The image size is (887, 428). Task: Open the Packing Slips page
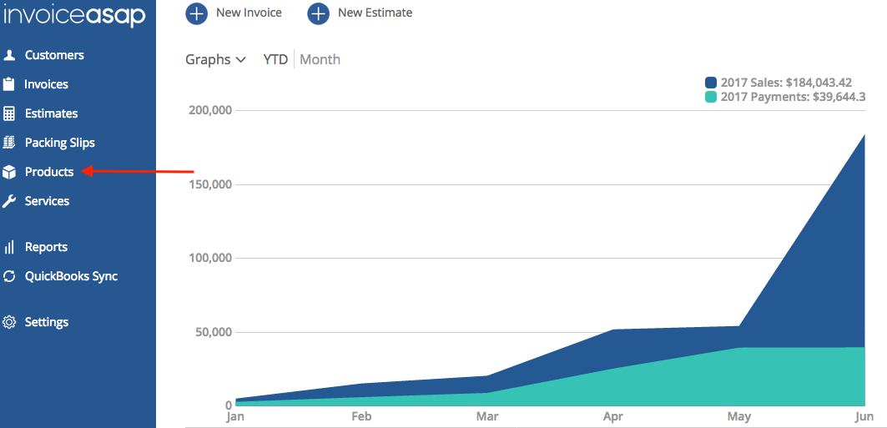pyautogui.click(x=59, y=143)
